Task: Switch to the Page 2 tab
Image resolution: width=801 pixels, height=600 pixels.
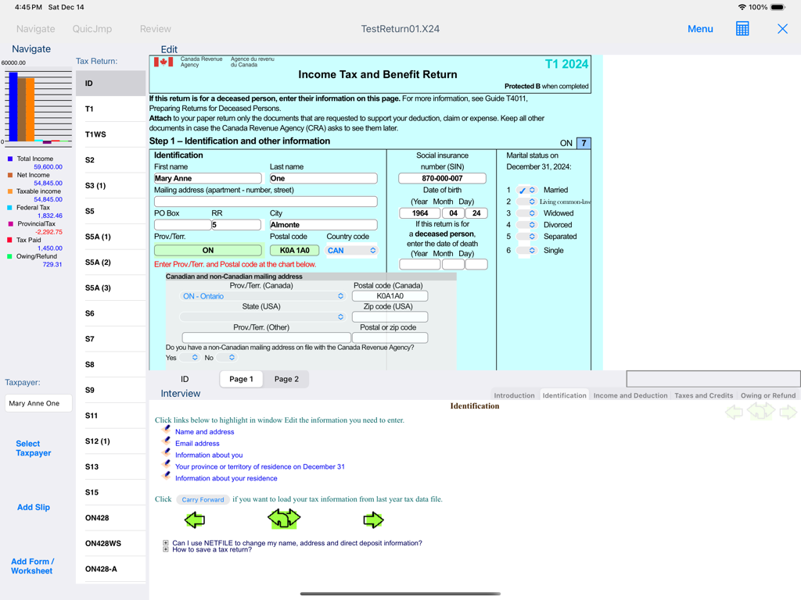Action: point(286,378)
